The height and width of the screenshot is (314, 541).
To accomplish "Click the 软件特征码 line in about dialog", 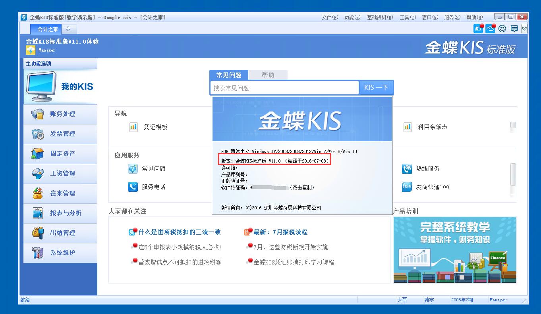I will tap(268, 188).
